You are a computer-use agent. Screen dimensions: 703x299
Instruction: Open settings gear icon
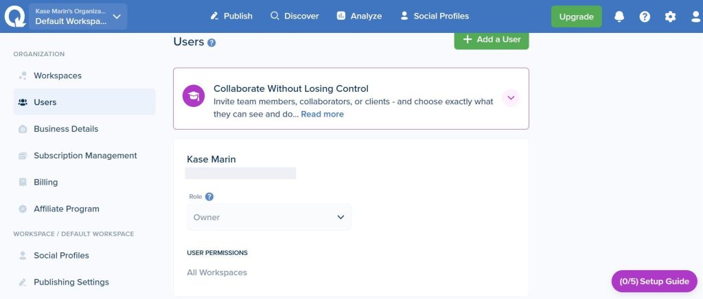click(x=670, y=16)
